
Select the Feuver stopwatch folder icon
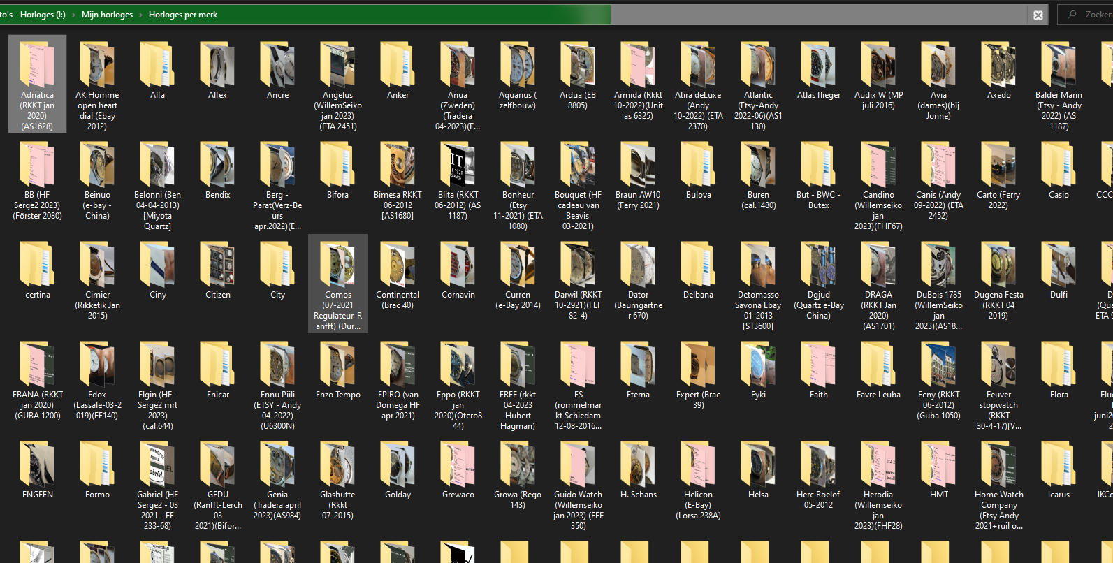pyautogui.click(x=998, y=364)
